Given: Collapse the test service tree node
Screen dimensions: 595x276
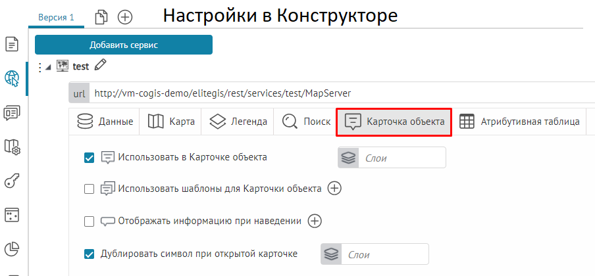Looking at the screenshot, I should (x=49, y=66).
